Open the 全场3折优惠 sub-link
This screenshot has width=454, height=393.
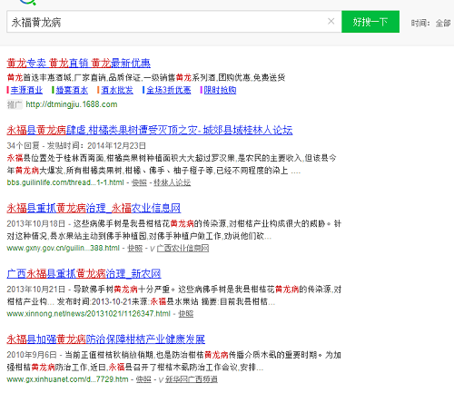(x=169, y=90)
